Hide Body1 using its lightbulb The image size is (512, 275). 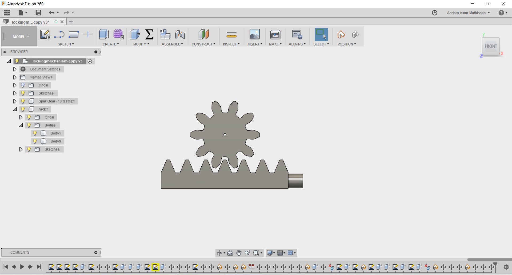(35, 133)
